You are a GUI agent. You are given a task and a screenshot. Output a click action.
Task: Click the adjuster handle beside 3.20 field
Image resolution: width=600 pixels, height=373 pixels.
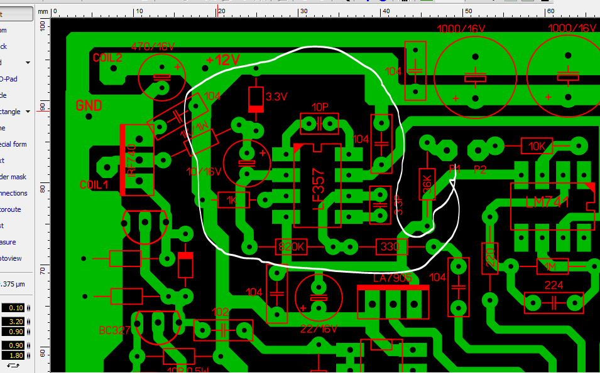pyautogui.click(x=28, y=322)
